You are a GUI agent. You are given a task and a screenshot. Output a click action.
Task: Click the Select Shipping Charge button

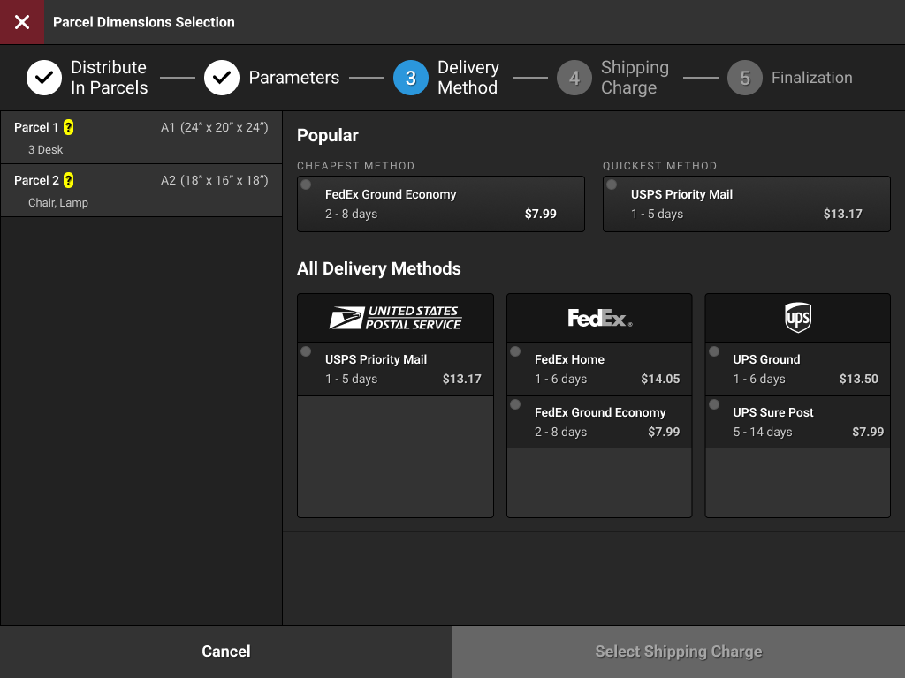679,652
